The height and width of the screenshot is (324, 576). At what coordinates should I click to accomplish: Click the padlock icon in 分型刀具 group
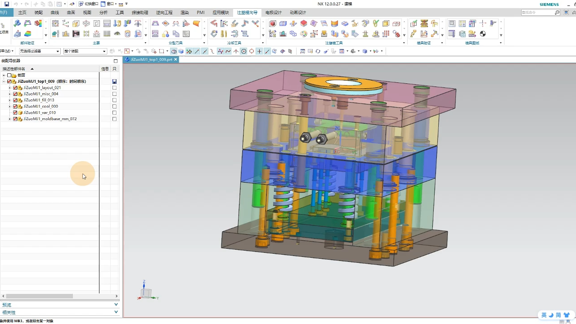point(166,34)
